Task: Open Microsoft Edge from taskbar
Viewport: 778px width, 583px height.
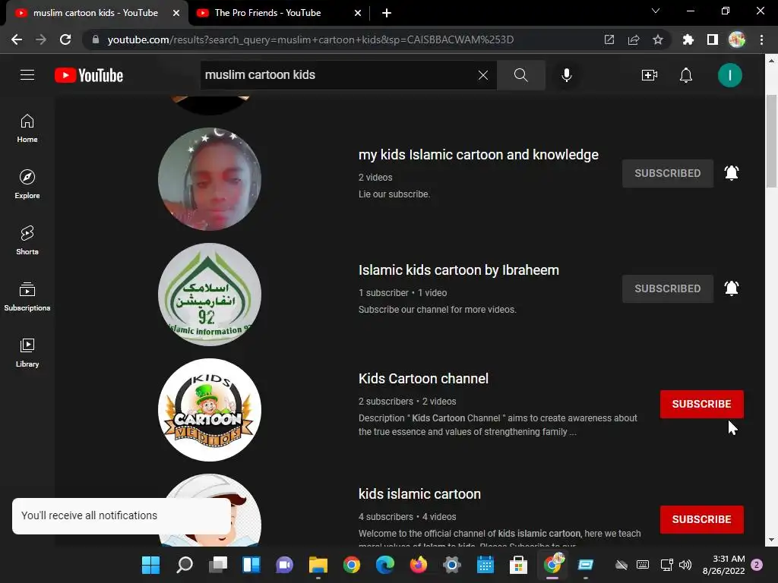Action: [x=385, y=565]
